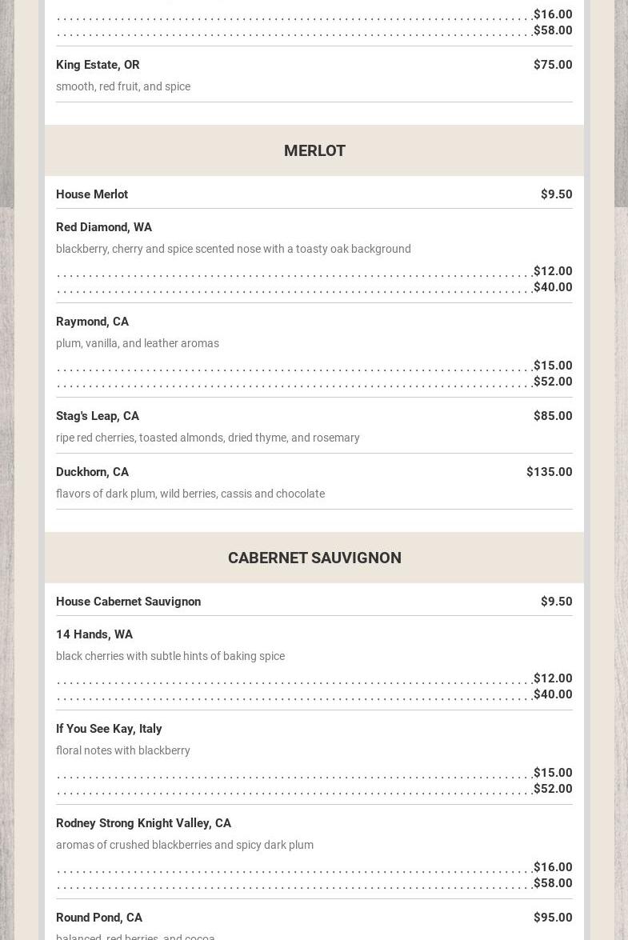Click the Round Pond, CA wine
Screen dimensions: 628x940
(x=99, y=918)
